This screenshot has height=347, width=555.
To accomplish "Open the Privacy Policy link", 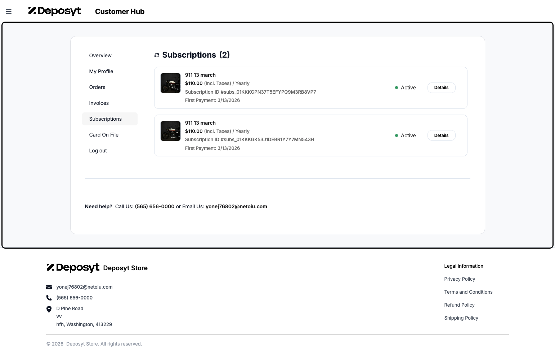I will pos(460,279).
